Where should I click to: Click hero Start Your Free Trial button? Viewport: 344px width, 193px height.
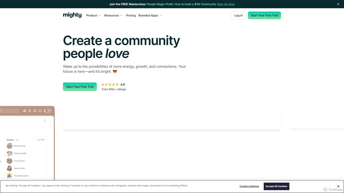[x=80, y=87]
